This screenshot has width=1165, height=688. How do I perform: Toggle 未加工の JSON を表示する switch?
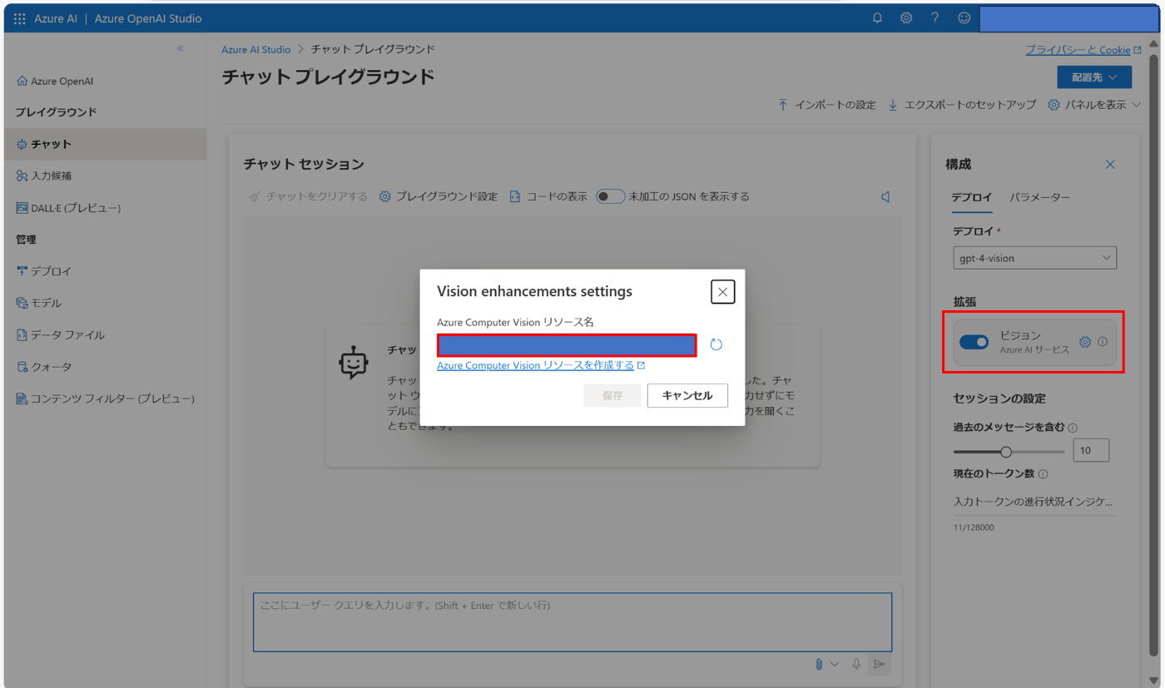(611, 196)
